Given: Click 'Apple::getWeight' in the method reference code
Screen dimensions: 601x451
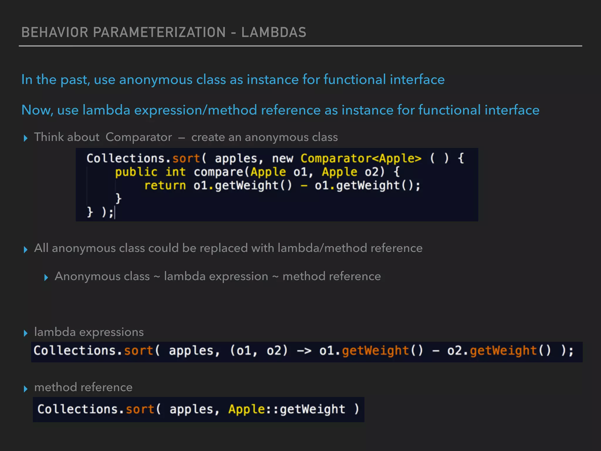Looking at the screenshot, I should point(286,409).
